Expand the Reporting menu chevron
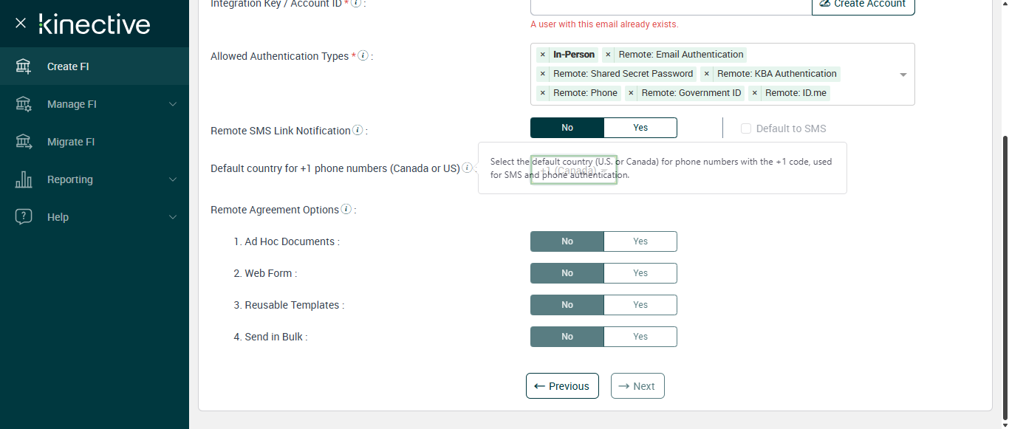The image size is (1009, 429). pos(173,179)
